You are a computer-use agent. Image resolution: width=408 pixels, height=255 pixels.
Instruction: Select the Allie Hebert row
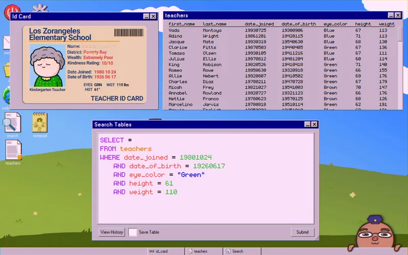pyautogui.click(x=282, y=76)
